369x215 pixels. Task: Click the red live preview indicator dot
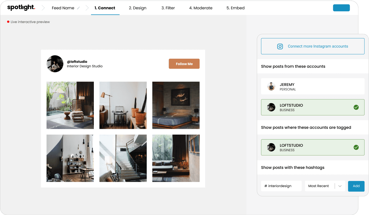[8, 22]
